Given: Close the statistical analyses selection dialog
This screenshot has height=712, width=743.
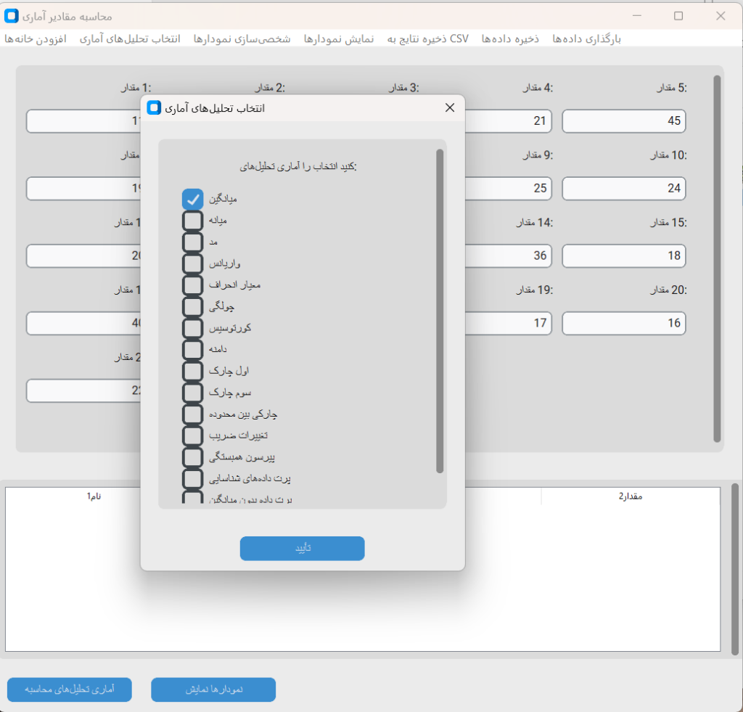Looking at the screenshot, I should (x=449, y=108).
